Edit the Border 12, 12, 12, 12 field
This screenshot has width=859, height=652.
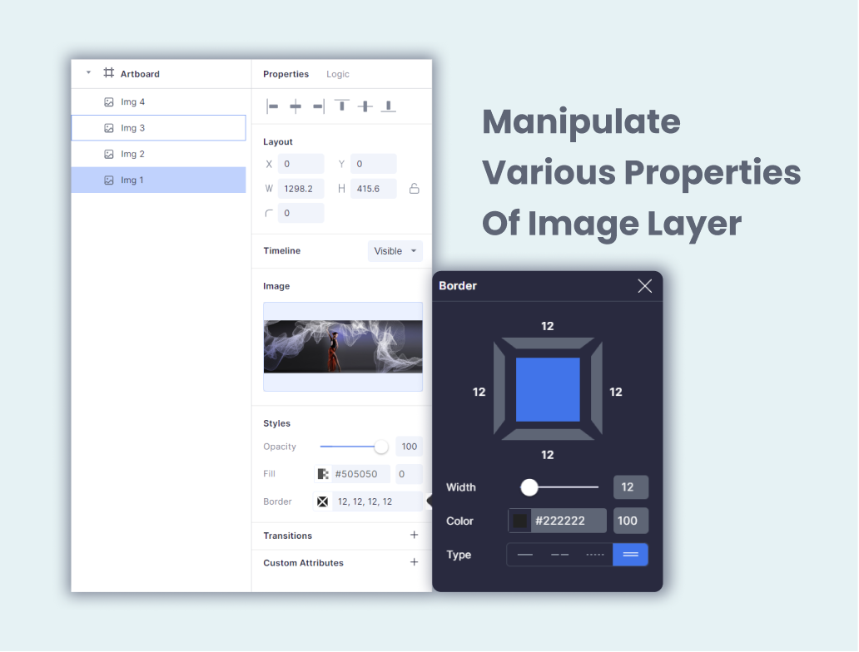[376, 501]
